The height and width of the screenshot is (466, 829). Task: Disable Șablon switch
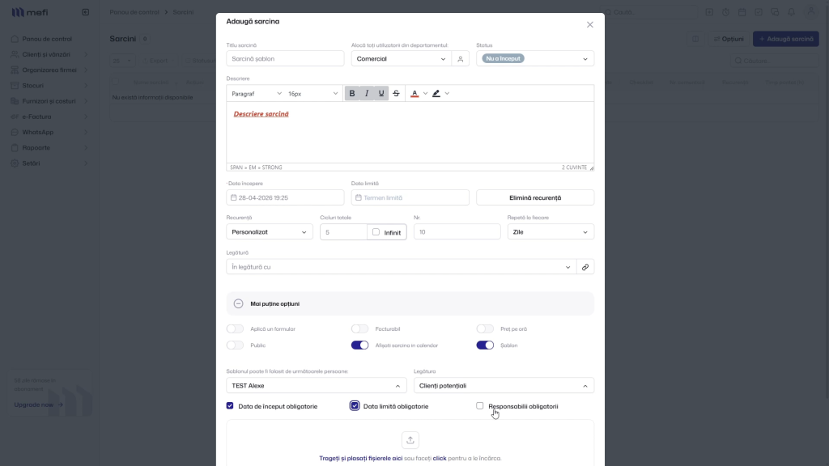(x=485, y=345)
